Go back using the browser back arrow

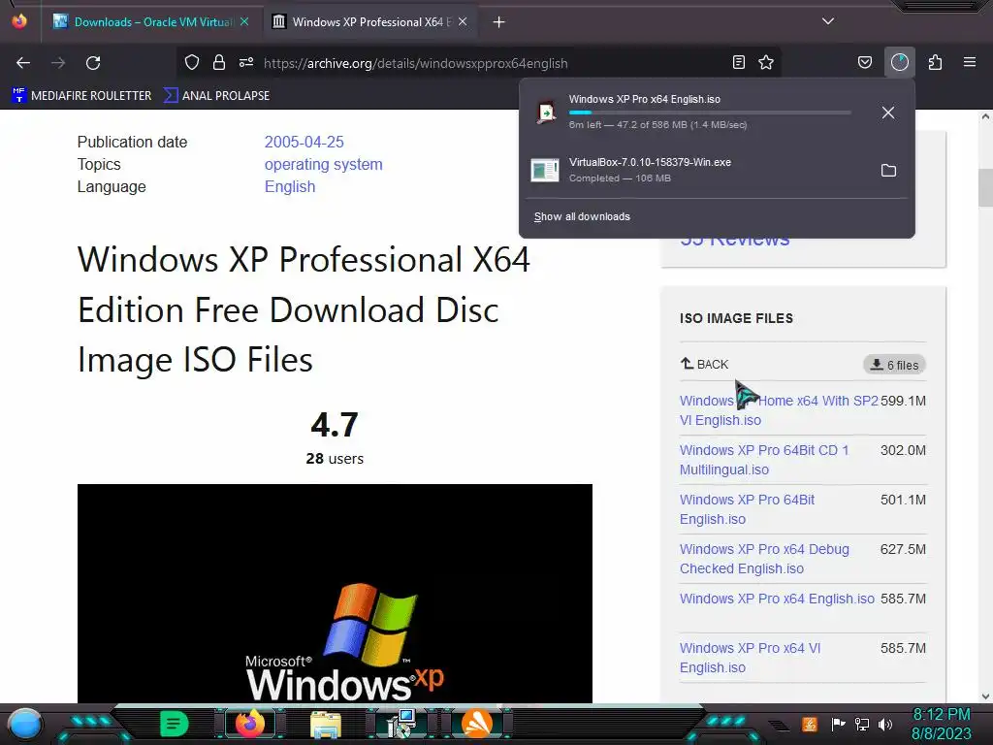pyautogui.click(x=23, y=63)
